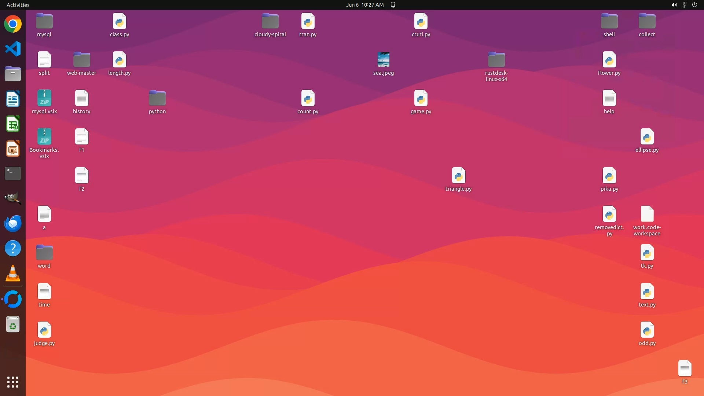The height and width of the screenshot is (396, 704).
Task: Open the clock and calendar menu
Action: coord(364,5)
